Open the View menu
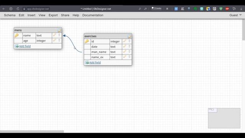Image resolution: width=245 pixels, height=138 pixels. (x=42, y=15)
